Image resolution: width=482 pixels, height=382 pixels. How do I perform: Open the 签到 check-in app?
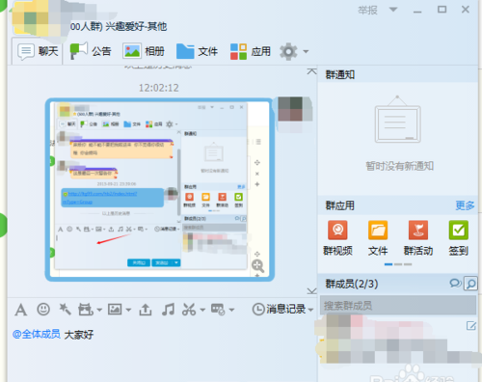coord(459,238)
